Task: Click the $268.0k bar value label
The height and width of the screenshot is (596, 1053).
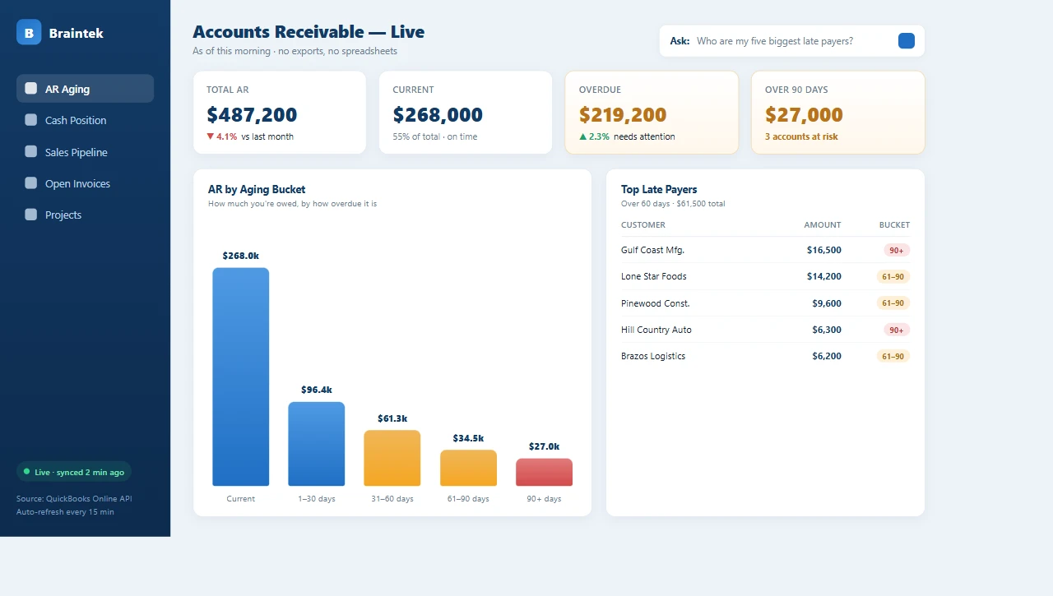Action: coord(241,256)
